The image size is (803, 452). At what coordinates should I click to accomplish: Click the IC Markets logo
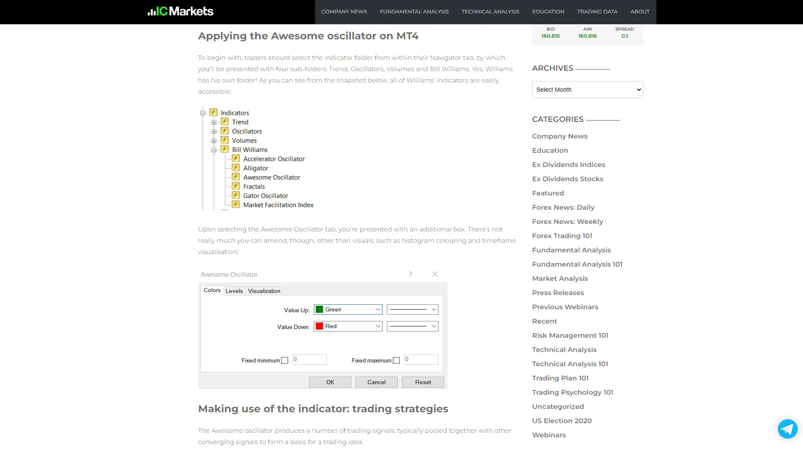click(180, 11)
